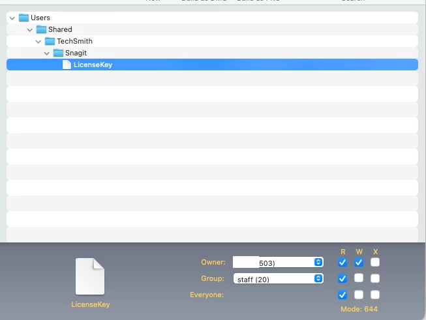The width and height of the screenshot is (426, 320).
Task: Collapse the Shared folder chevron
Action: 29,30
